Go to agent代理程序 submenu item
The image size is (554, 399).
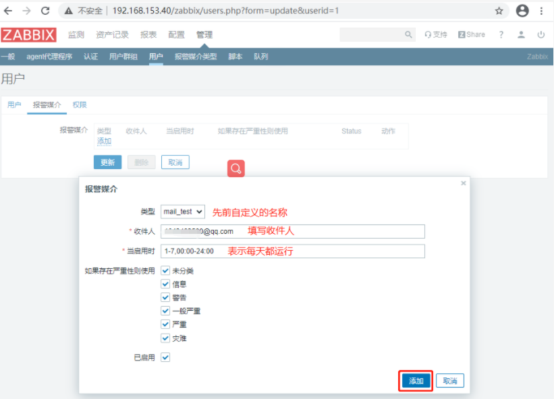point(49,57)
